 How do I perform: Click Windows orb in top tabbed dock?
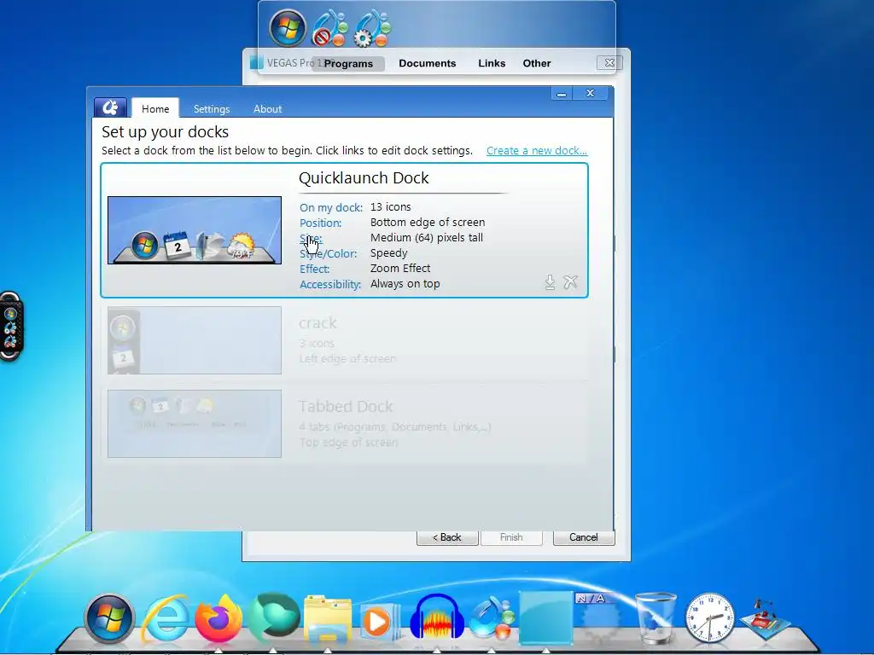point(288,28)
